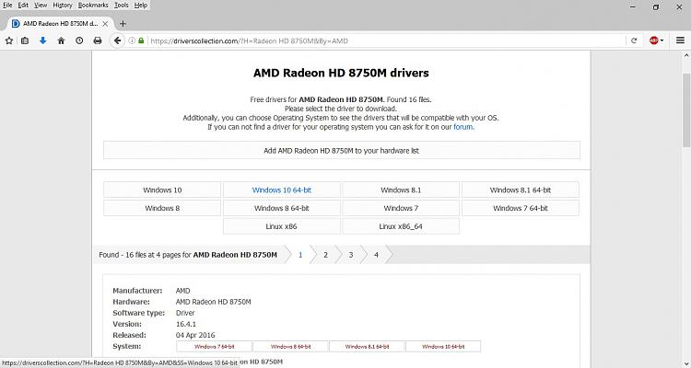
Task: Open the Bookmarks menu
Action: pos(93,6)
